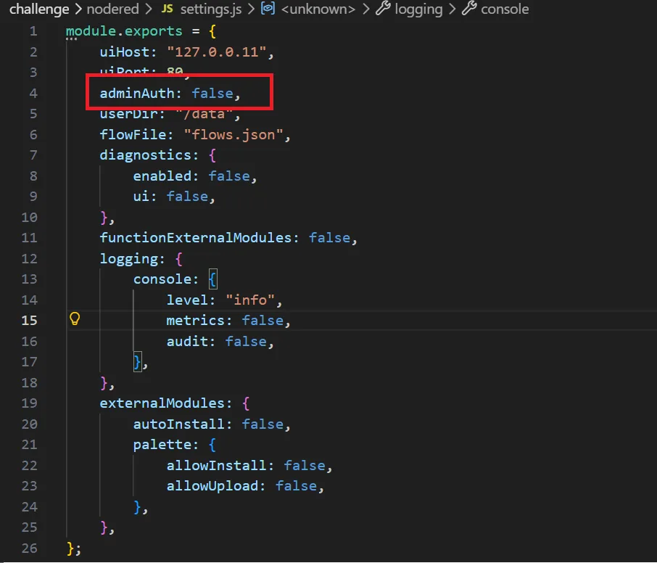Click the 'audit' property name
657x563 pixels.
click(x=187, y=341)
